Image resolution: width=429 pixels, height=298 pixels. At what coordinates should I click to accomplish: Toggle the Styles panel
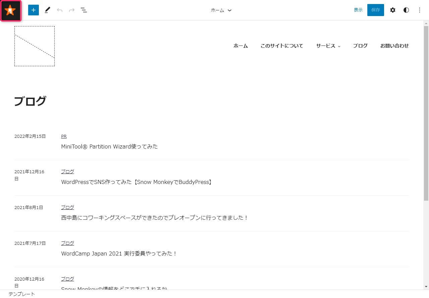tap(406, 10)
